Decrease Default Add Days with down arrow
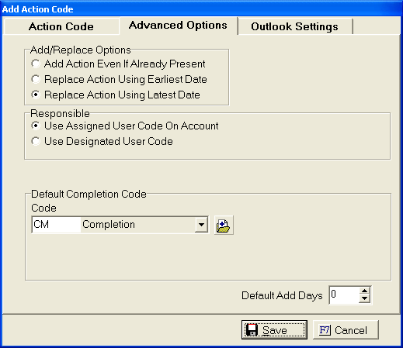The image size is (403, 348). click(x=364, y=298)
